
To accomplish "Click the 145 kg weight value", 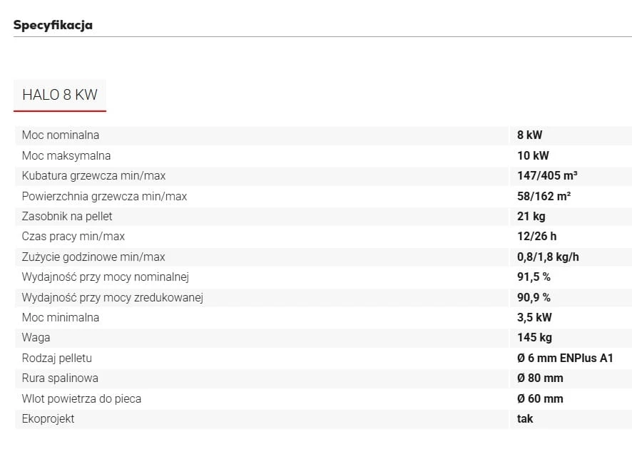I will coord(534,338).
